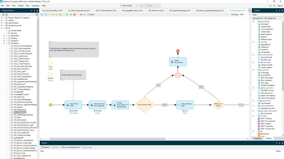The width and height of the screenshot is (284, 159).
Task: Click the Delete SensorData activity
Action: pos(178,61)
